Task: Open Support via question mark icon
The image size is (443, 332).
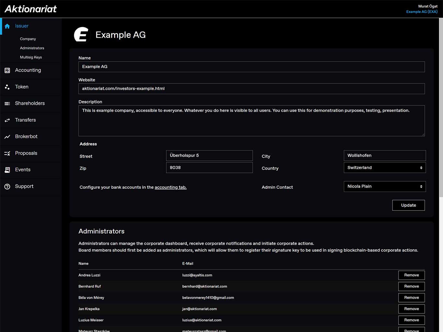Action: point(7,186)
